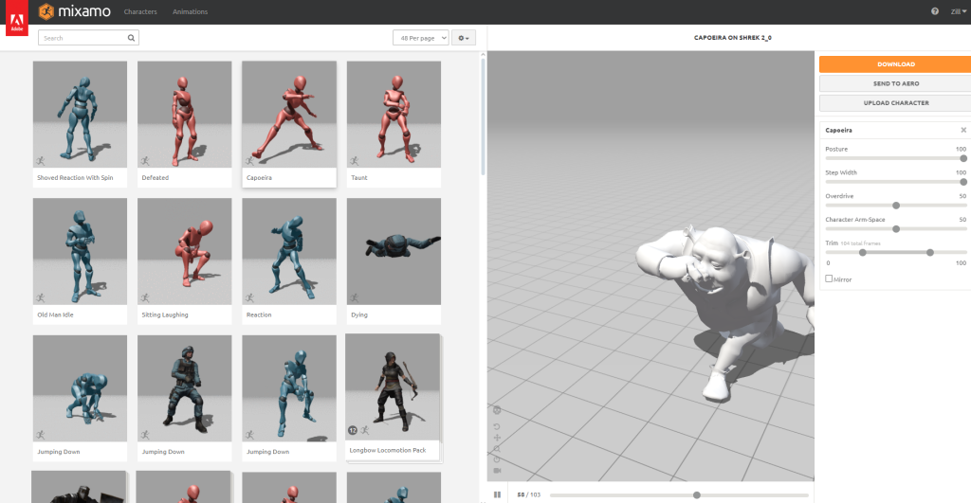Select the Jumping Down soldier thumbnail
Image resolution: width=971 pixels, height=503 pixels.
pos(185,388)
